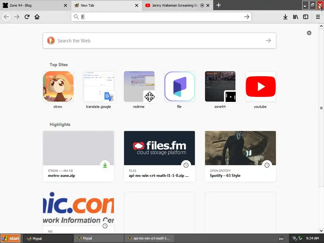Reload the current page

(x=27, y=17)
